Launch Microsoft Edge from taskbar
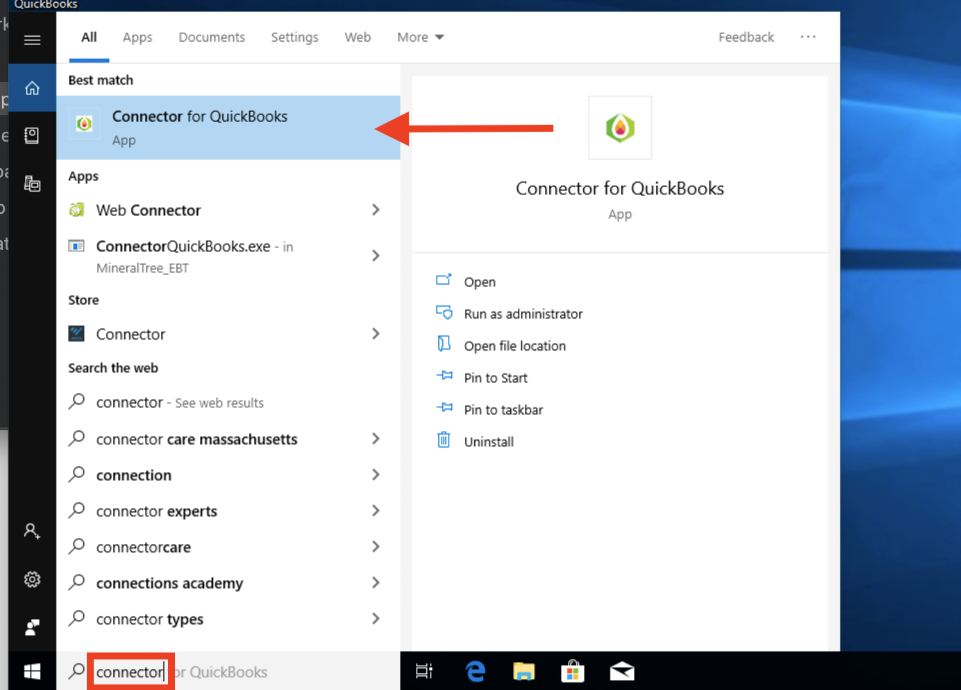 click(476, 671)
